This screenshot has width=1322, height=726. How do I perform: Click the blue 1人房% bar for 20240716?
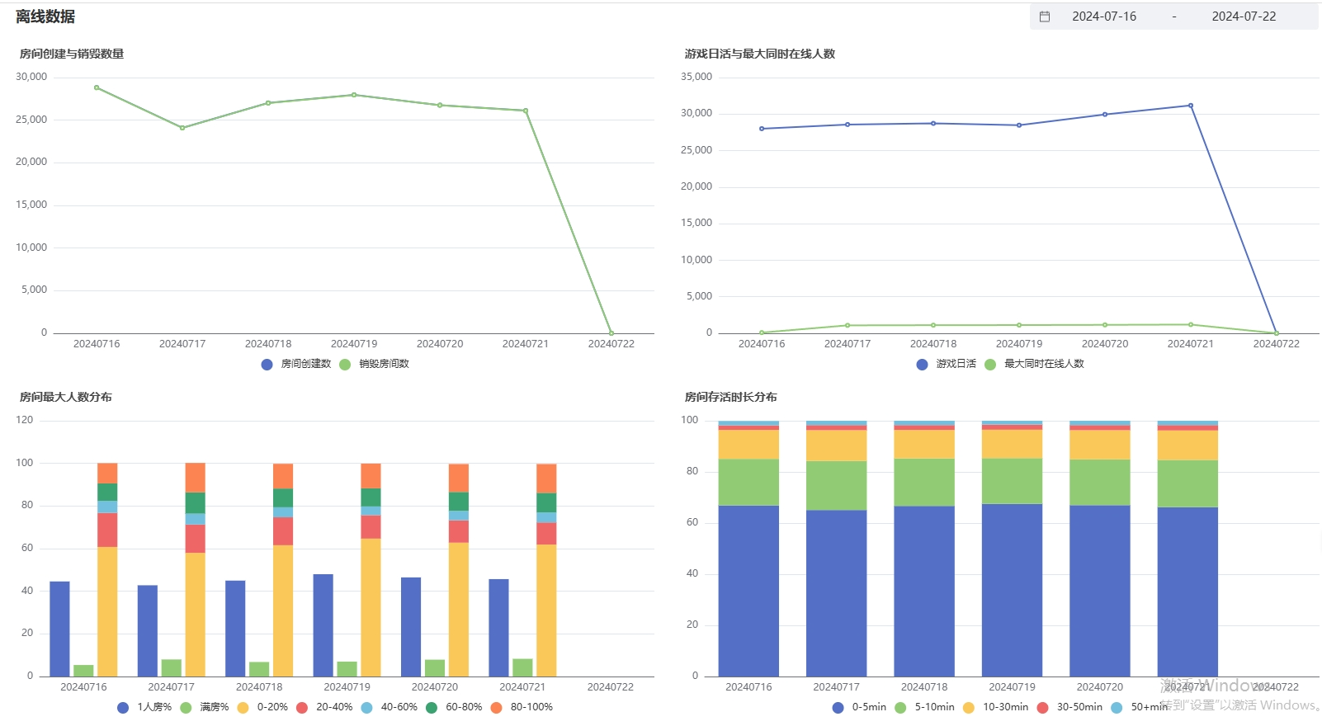(x=59, y=629)
